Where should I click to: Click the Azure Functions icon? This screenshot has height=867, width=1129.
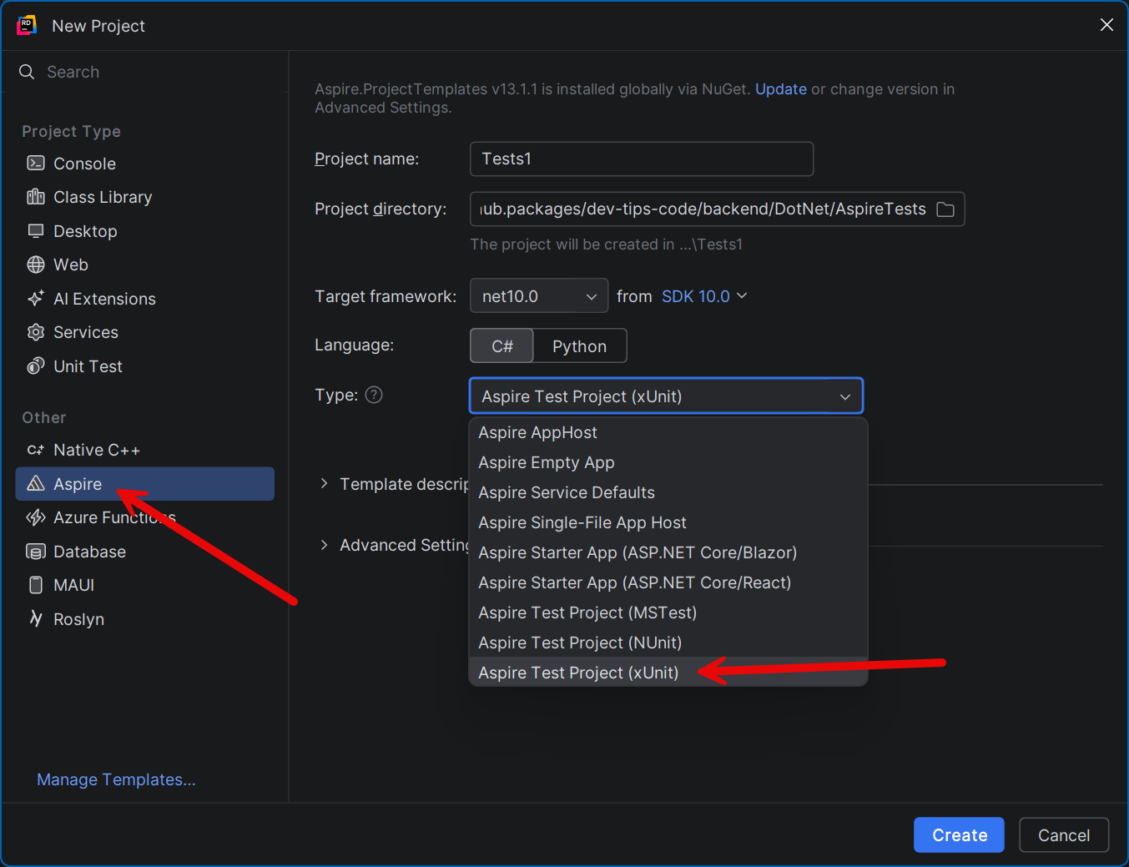point(36,517)
